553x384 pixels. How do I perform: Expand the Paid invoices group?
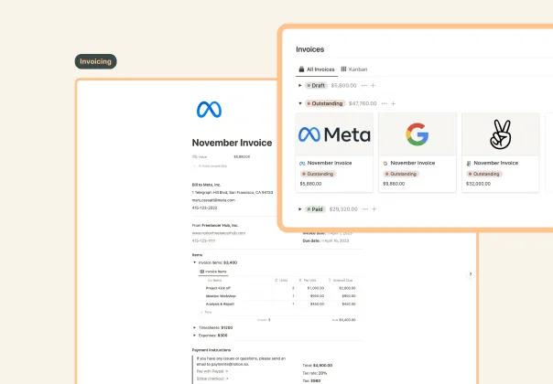[300, 209]
